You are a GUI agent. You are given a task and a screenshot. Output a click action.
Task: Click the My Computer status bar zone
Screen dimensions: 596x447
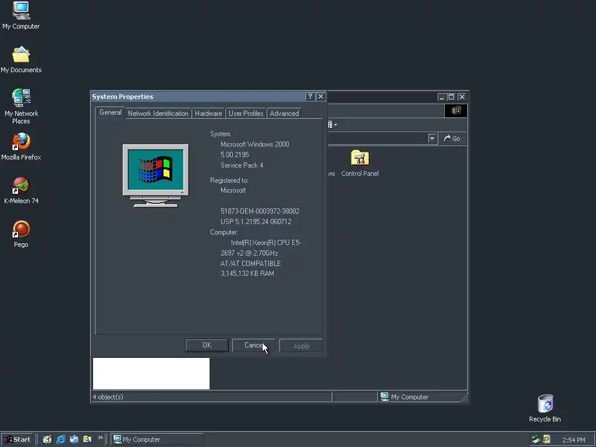[x=421, y=397]
